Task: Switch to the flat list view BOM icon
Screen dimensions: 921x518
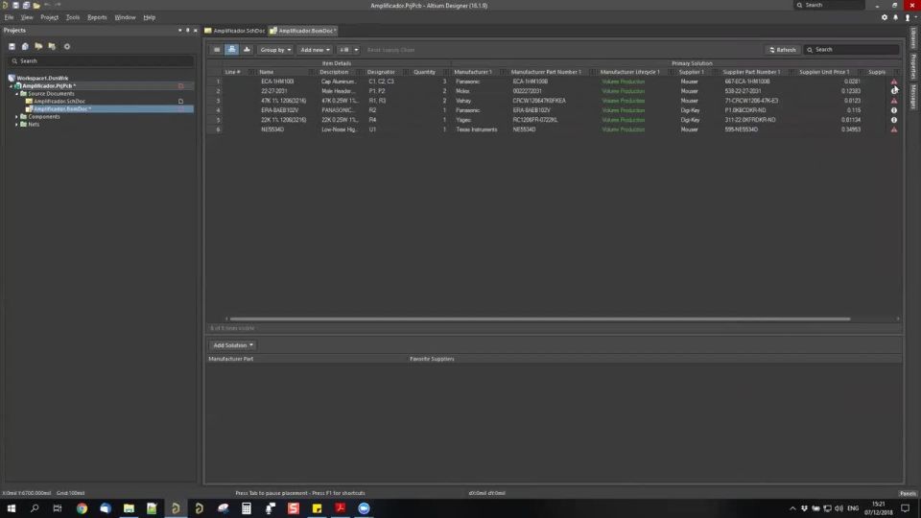Action: 218,50
